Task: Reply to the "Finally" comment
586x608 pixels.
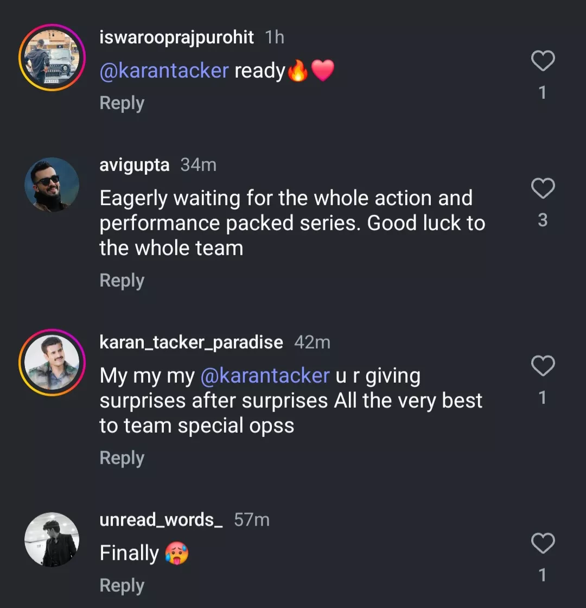Action: (x=122, y=586)
